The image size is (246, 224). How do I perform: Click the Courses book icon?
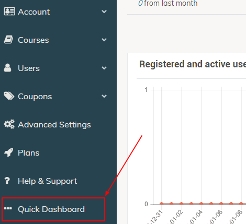(x=8, y=40)
